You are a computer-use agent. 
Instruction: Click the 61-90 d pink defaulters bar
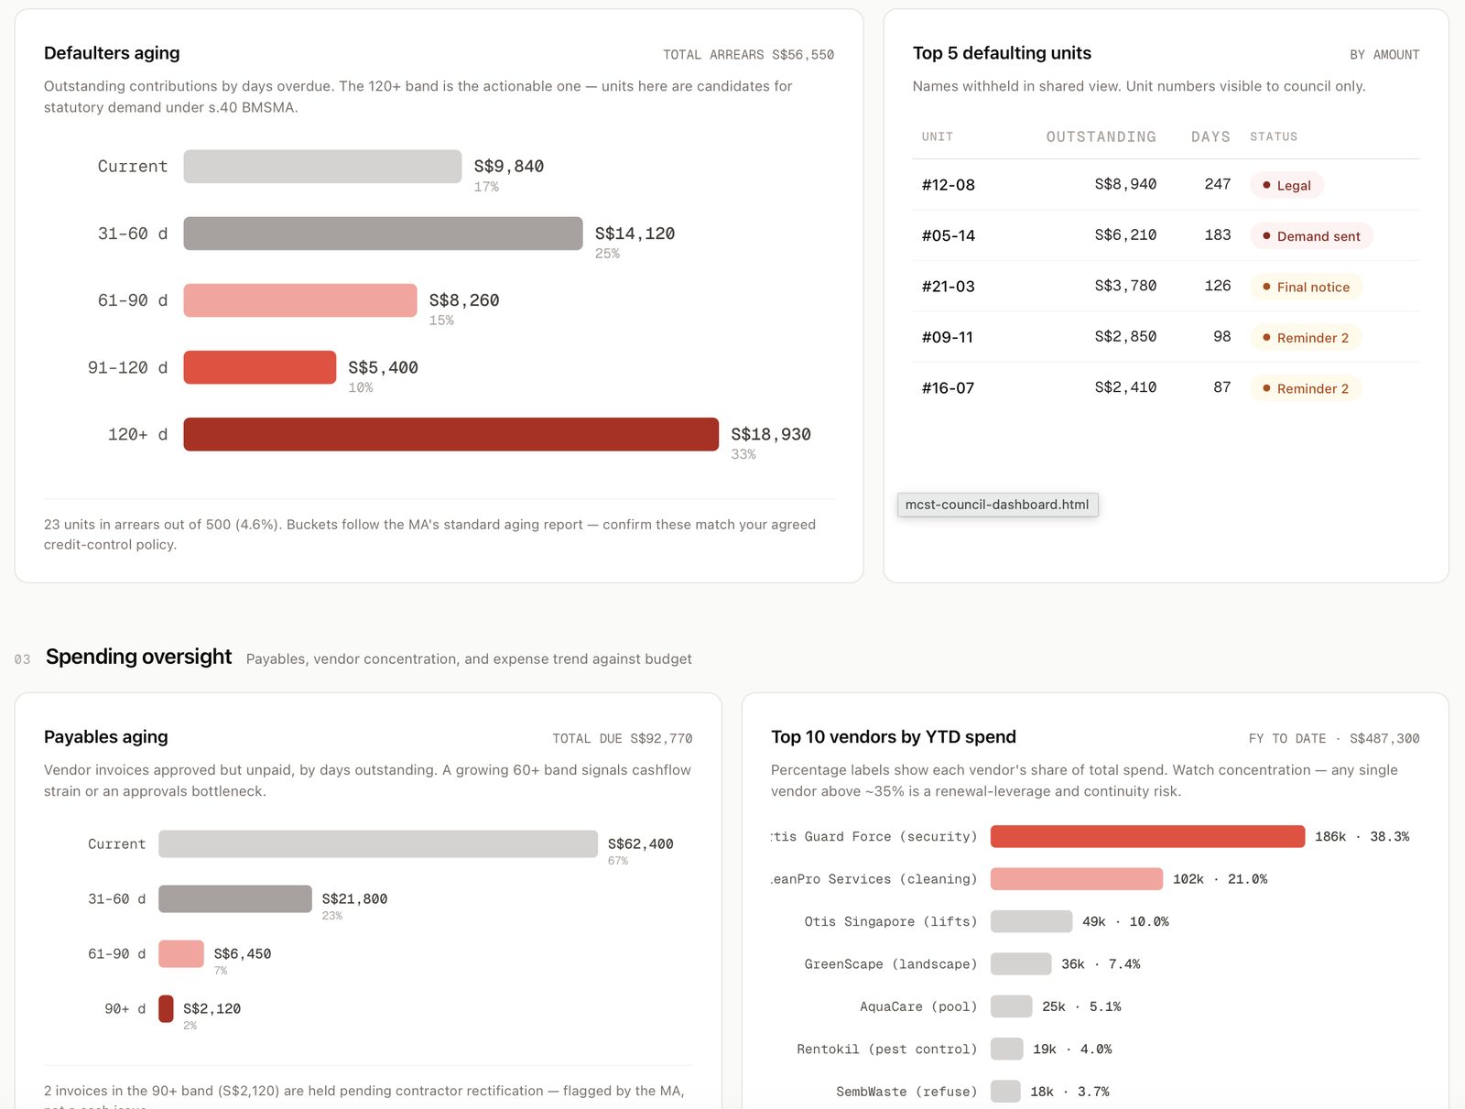click(300, 300)
